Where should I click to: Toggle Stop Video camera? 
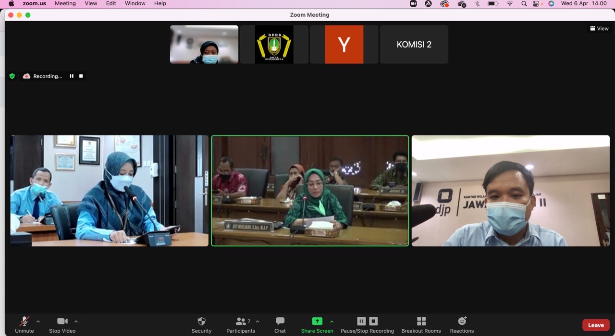tap(62, 322)
